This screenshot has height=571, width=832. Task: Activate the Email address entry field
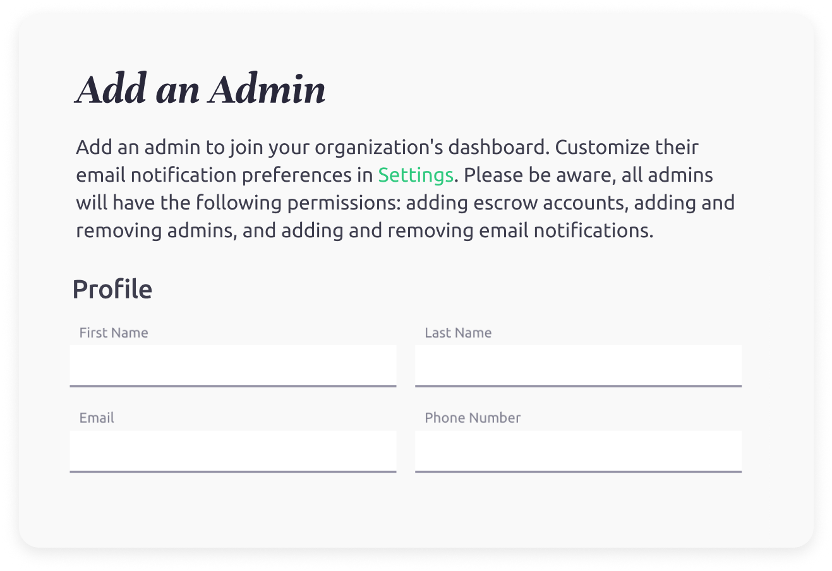(232, 451)
